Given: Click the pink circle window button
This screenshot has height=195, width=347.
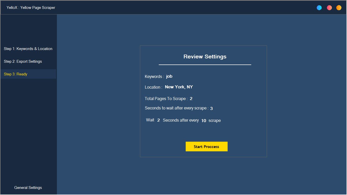Looking at the screenshot, I should click(x=329, y=8).
